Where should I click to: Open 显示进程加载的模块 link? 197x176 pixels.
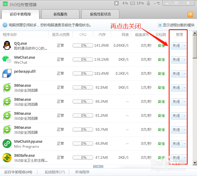[179, 25]
